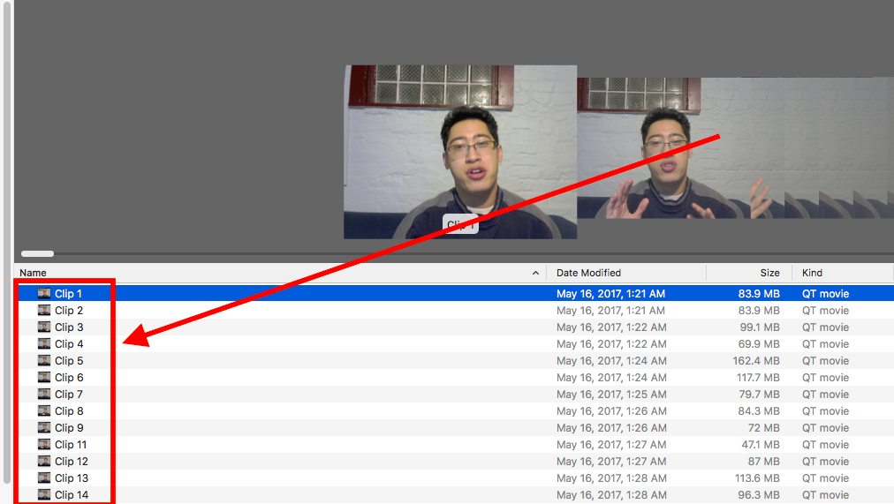The image size is (894, 504).
Task: Click the Clip 14 file icon
Action: click(44, 494)
